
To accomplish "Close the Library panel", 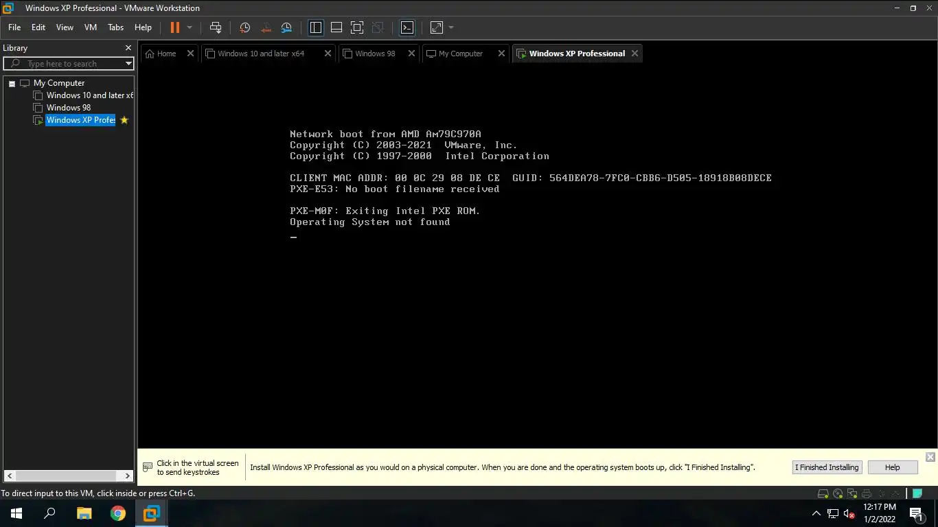I will (128, 48).
